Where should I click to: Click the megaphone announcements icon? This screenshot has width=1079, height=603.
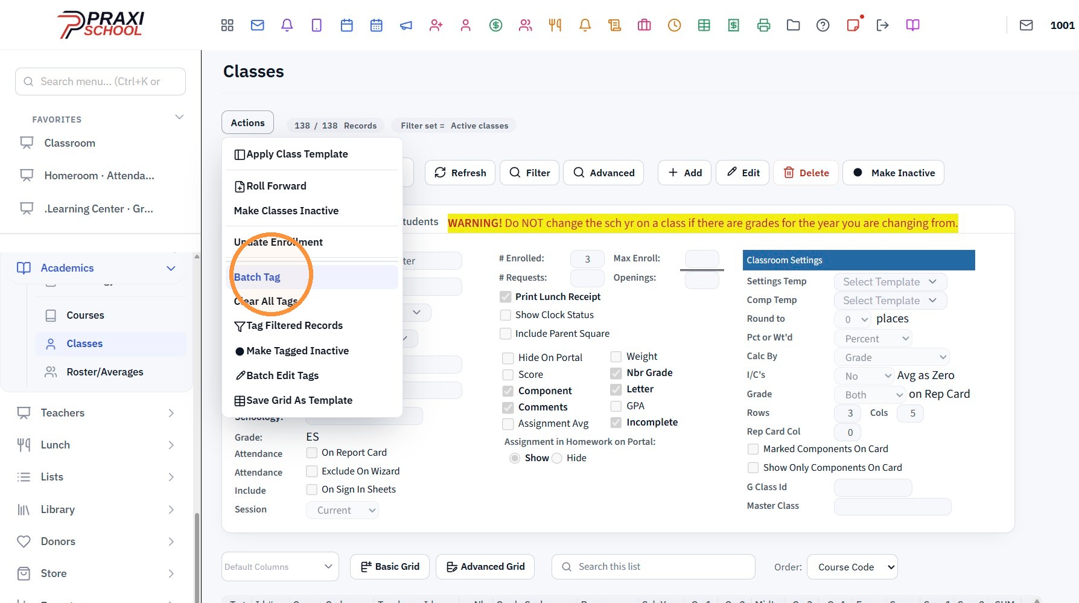(406, 25)
